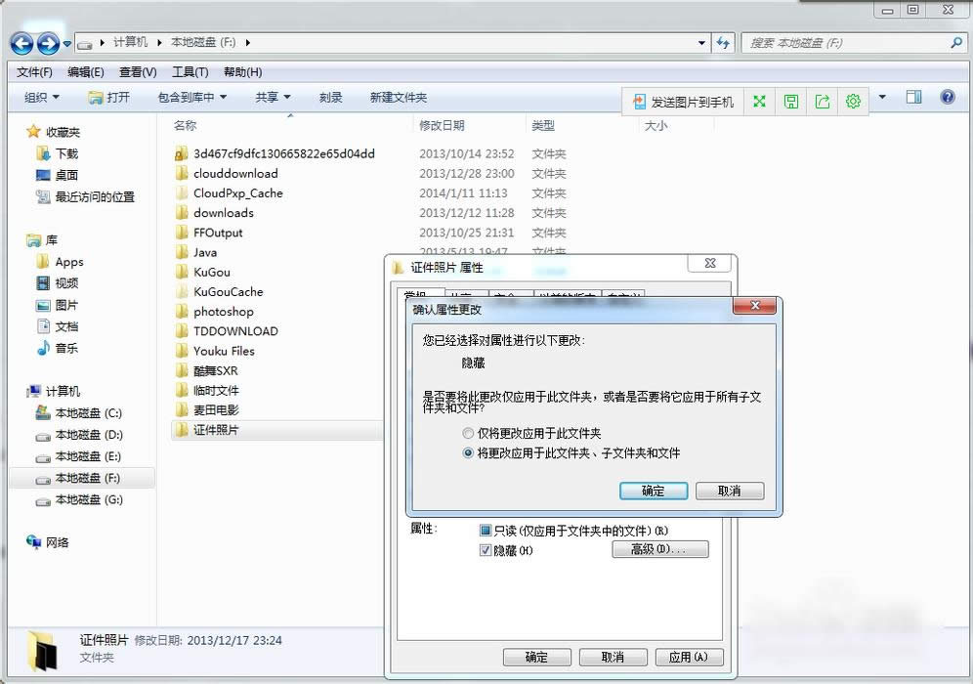Click the Back navigation arrow

(x=21, y=43)
